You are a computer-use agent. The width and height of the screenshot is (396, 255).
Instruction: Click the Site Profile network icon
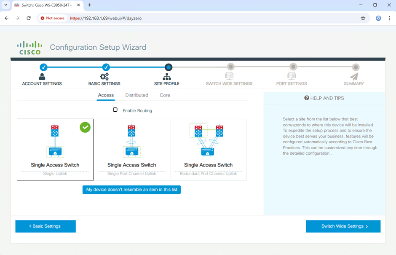click(167, 77)
